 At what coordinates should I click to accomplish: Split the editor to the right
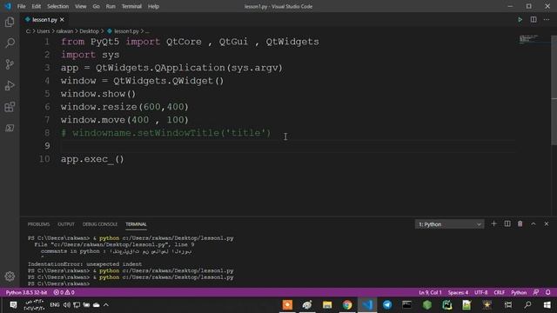pos(534,20)
